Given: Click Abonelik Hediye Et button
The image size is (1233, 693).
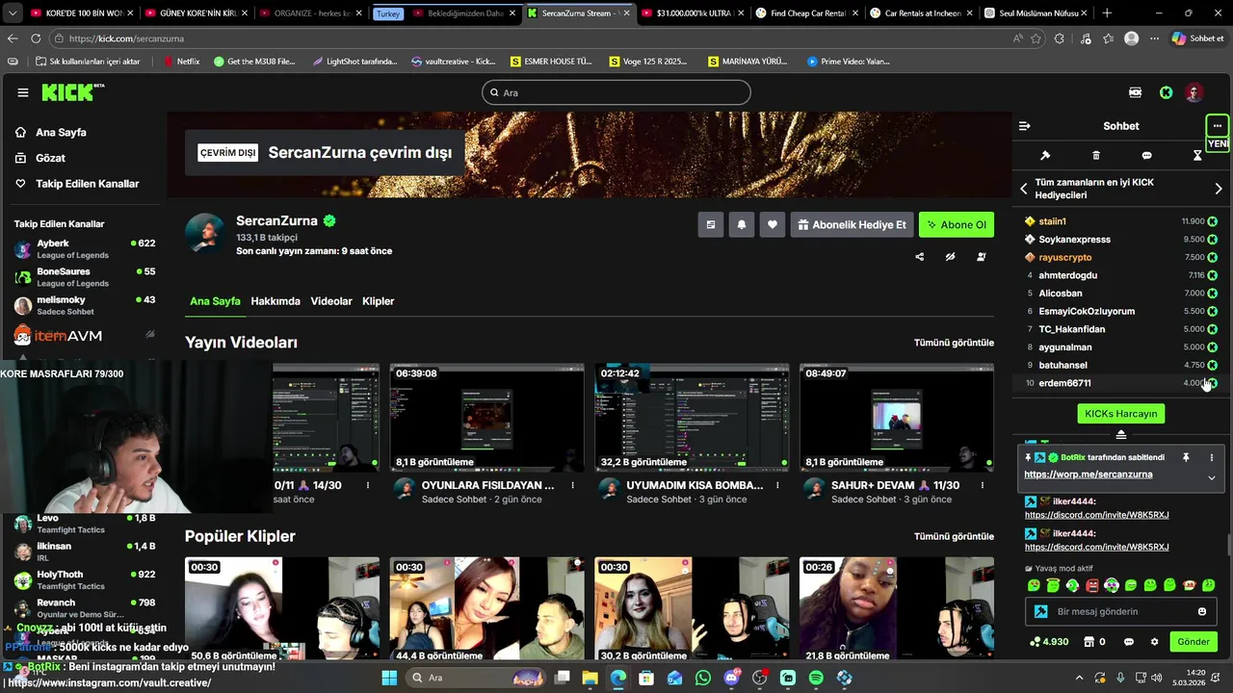Looking at the screenshot, I should 852,224.
